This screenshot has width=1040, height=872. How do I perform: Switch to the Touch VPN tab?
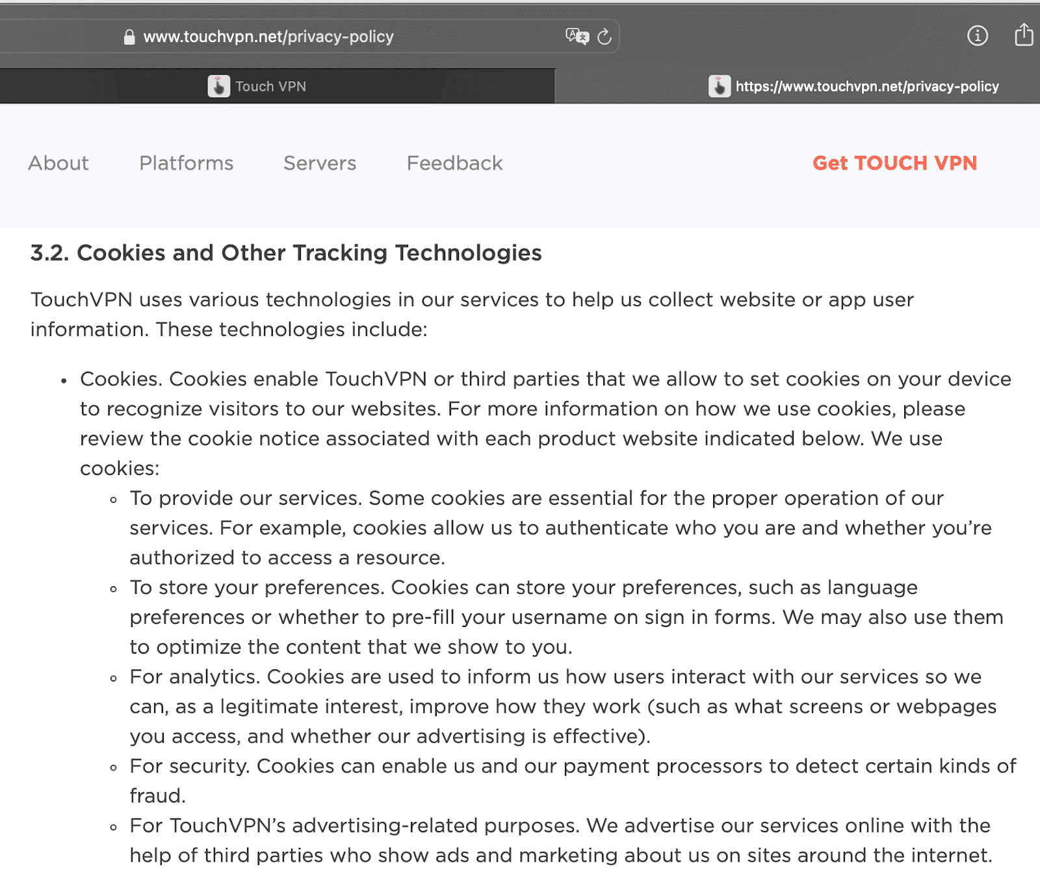tap(278, 86)
